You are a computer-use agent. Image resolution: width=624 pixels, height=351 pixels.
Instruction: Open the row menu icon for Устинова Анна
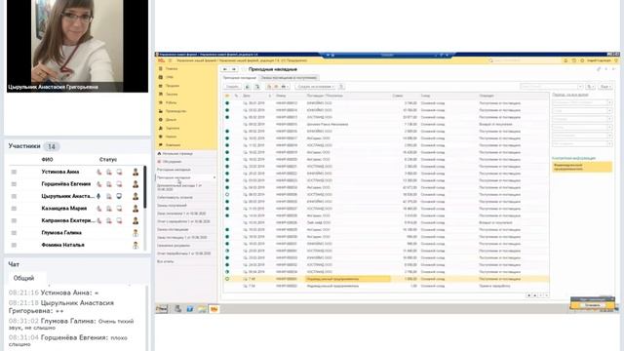pyautogui.click(x=14, y=172)
